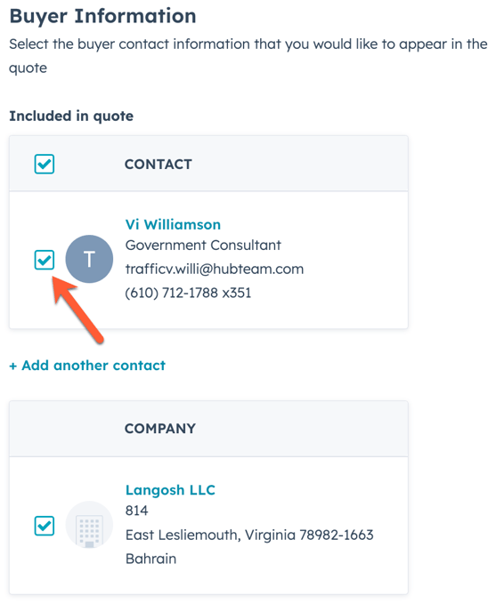This screenshot has height=604, width=496.
Task: Click the COMPANY section header label
Action: pos(160,429)
